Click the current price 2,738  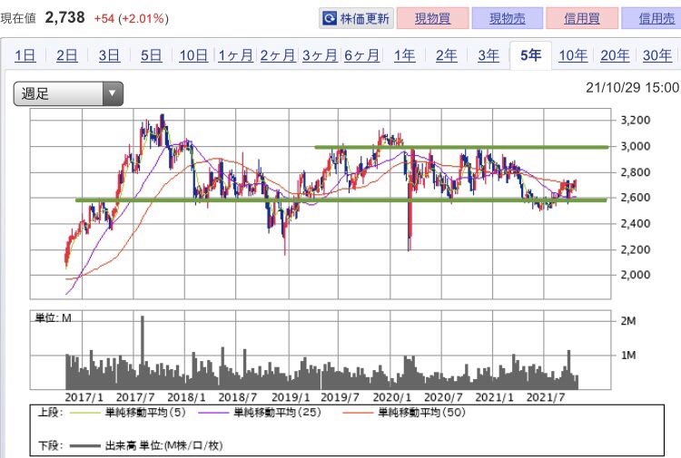(64, 18)
